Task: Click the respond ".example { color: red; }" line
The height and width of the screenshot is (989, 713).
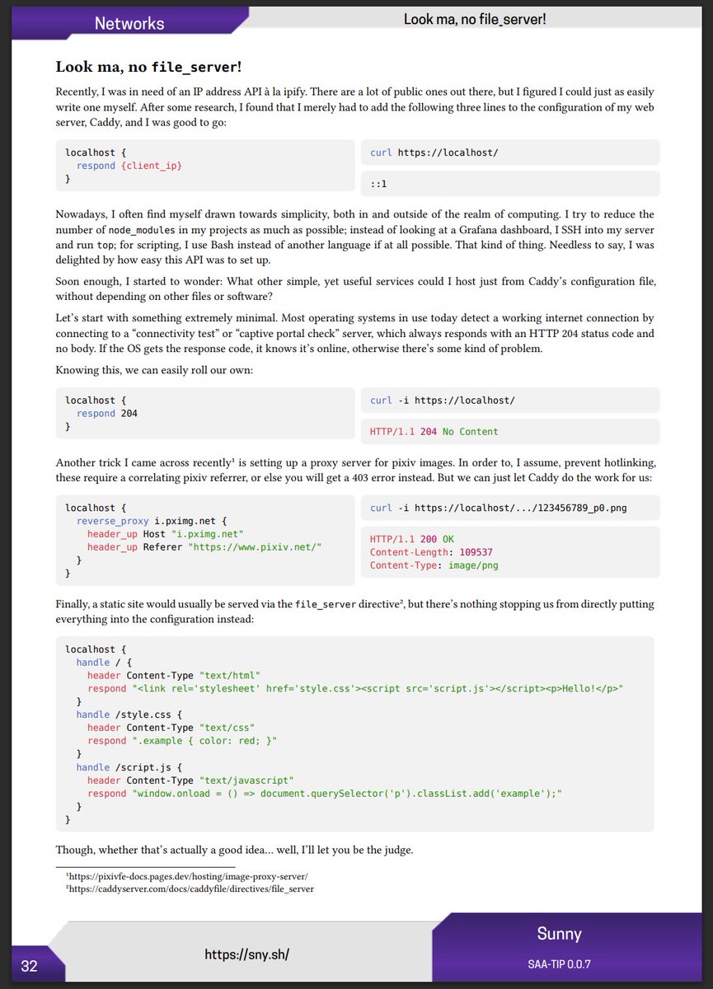Action: (x=183, y=741)
